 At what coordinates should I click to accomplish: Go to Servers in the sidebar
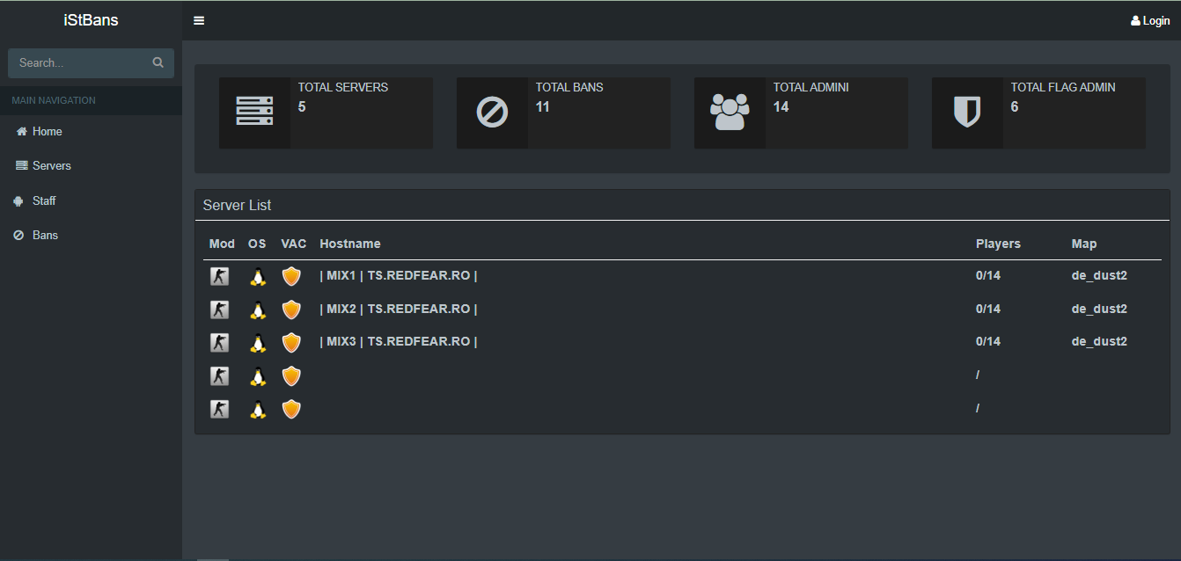coord(51,165)
